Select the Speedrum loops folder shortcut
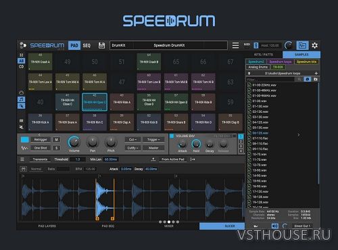This screenshot has width=338, height=250. pos(281,61)
